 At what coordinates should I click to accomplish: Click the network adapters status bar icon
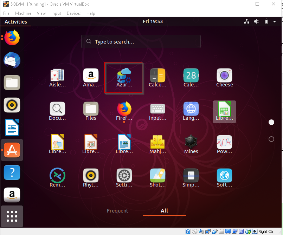(208, 231)
